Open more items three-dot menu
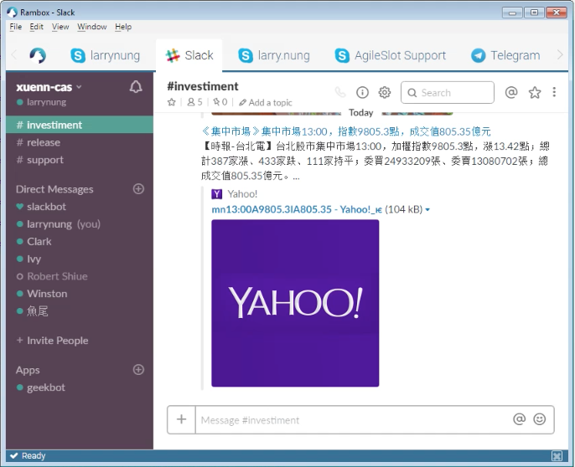The width and height of the screenshot is (575, 467). click(554, 92)
